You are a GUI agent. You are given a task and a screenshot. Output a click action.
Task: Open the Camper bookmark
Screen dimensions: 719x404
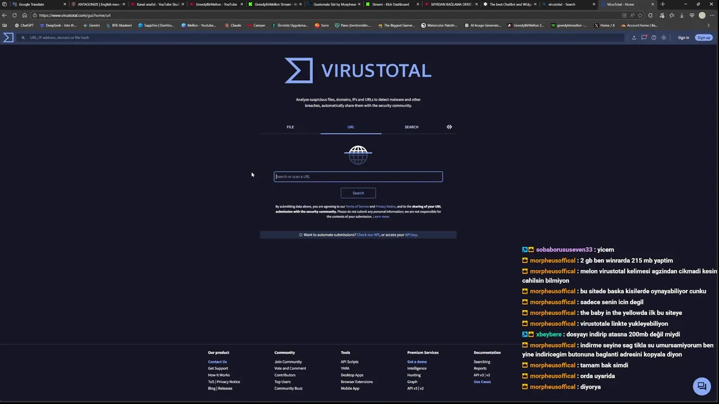click(x=256, y=25)
